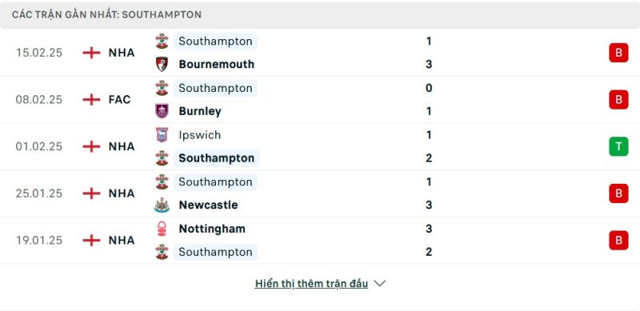Click the Newcastle club crest icon
The width and height of the screenshot is (640, 311).
[162, 205]
